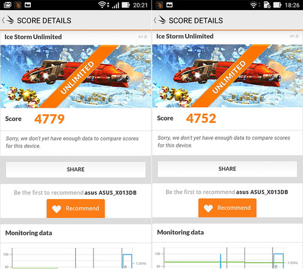Click the 3DMark logo in right header
This screenshot has height=269, width=303.
pos(162,20)
